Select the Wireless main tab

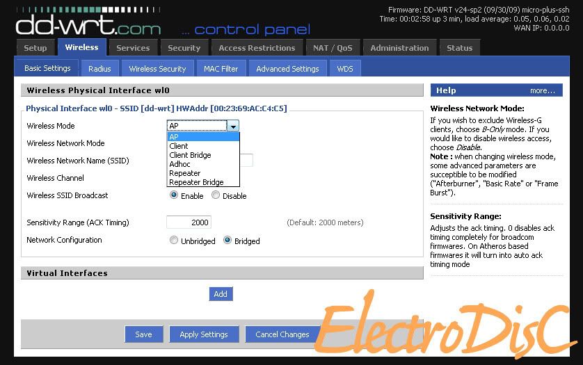(82, 47)
